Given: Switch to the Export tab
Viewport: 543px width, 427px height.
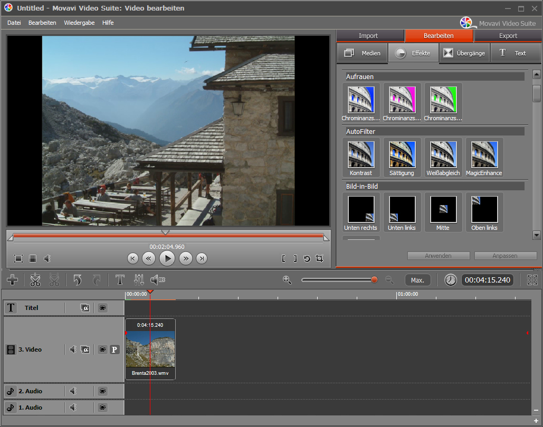Looking at the screenshot, I should (508, 36).
